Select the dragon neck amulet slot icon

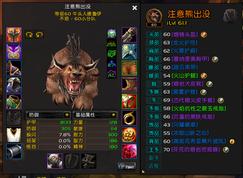[14, 51]
